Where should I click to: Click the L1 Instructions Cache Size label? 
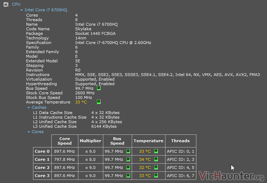pos(60,117)
